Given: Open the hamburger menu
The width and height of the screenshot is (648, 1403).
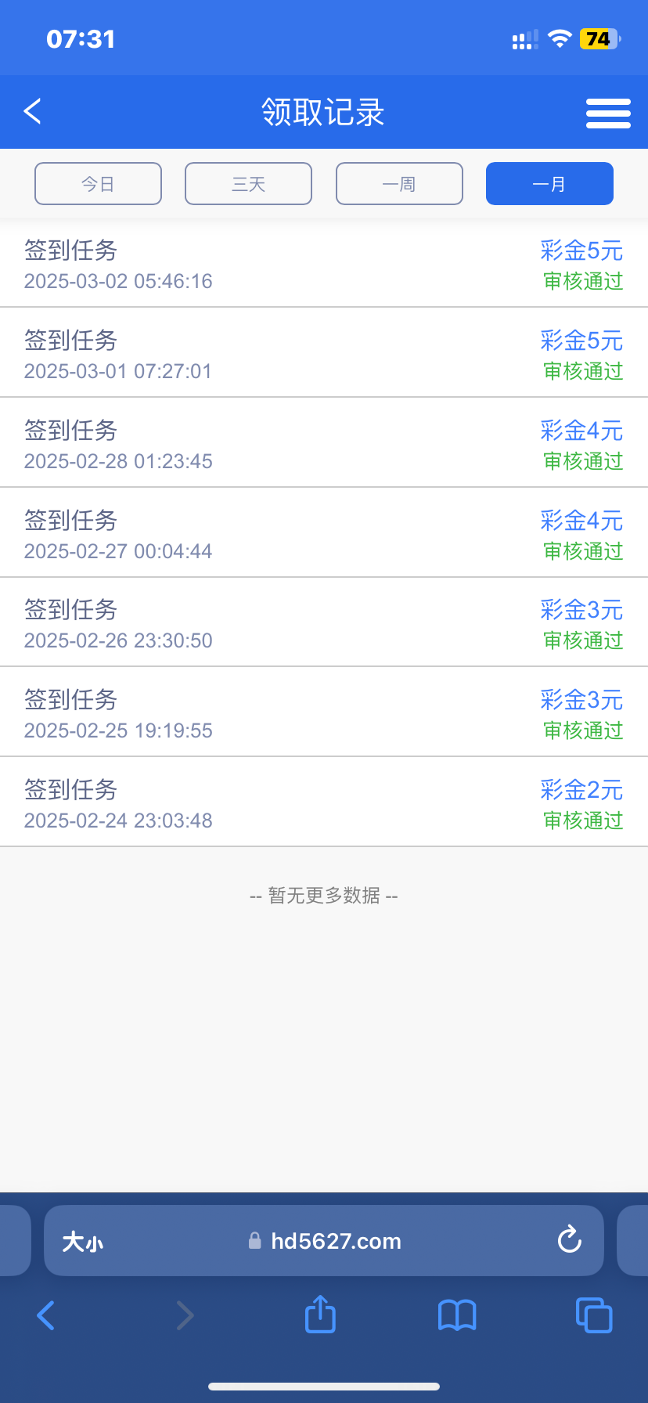Looking at the screenshot, I should point(608,114).
